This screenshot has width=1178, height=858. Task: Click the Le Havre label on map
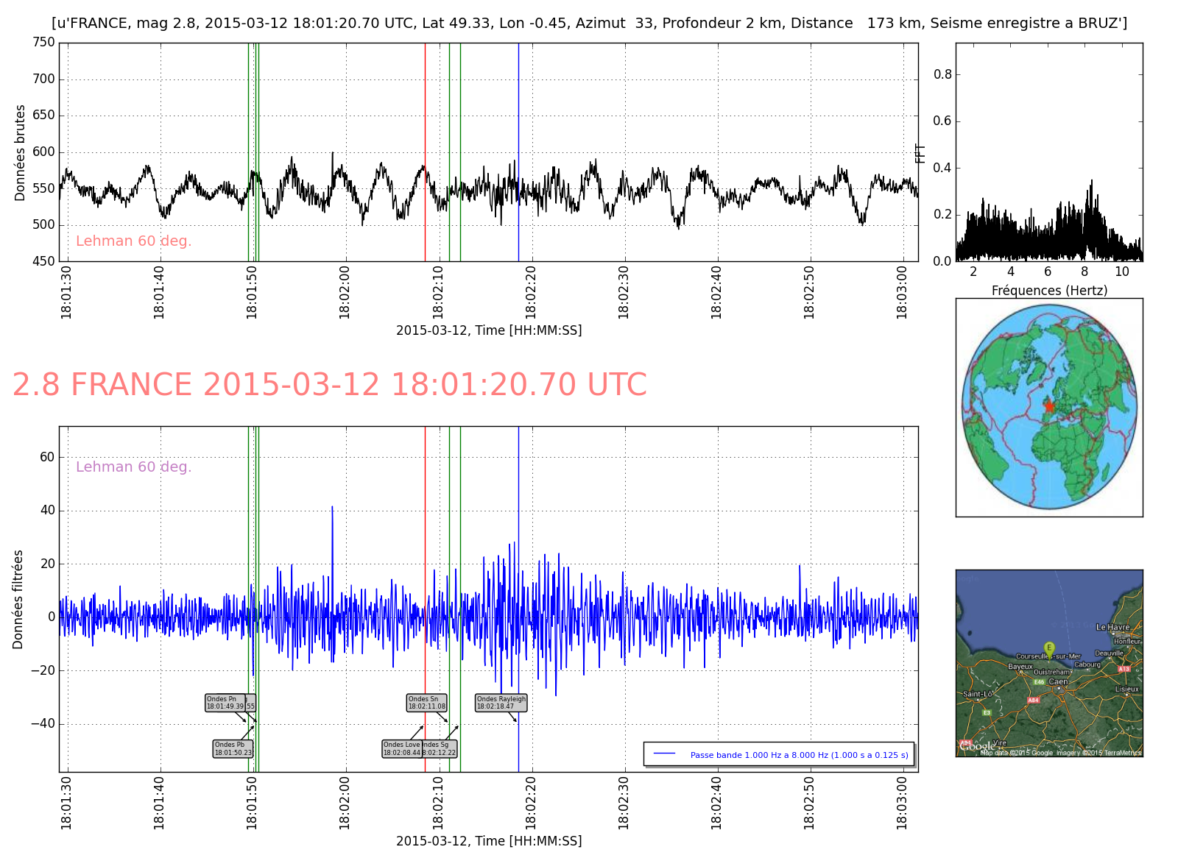pyautogui.click(x=1112, y=627)
